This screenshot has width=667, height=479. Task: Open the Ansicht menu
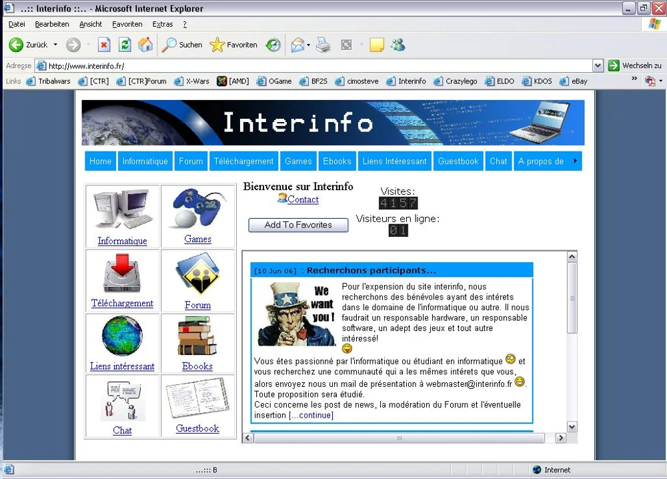point(91,24)
